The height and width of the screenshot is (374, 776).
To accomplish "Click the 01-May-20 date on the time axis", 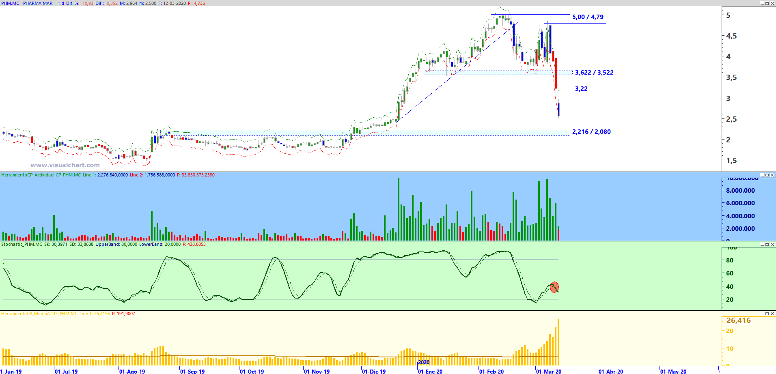I will 673,371.
